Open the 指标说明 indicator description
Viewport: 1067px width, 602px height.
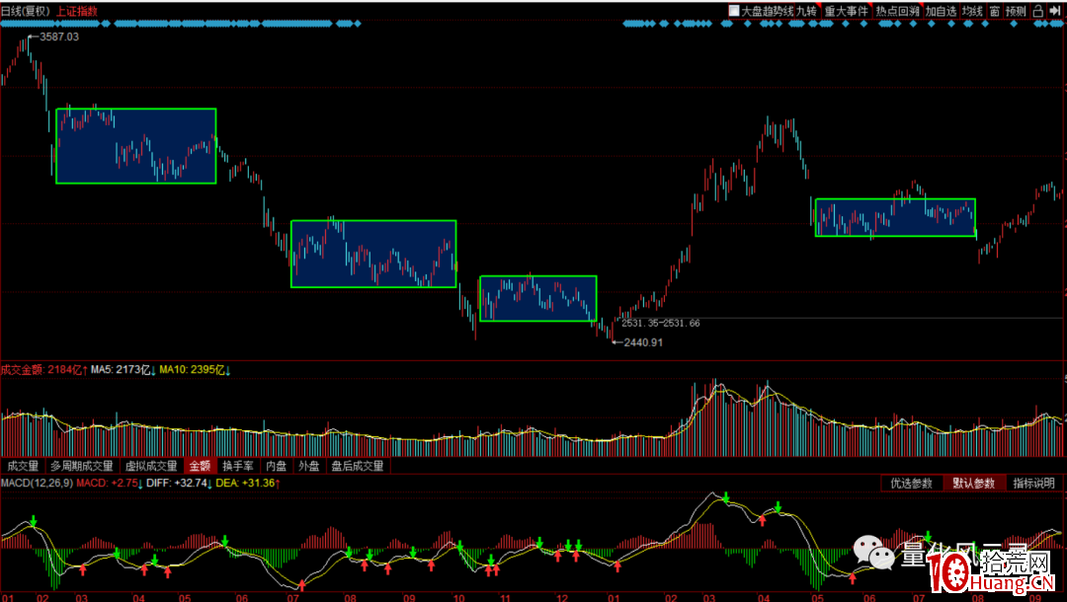(x=1033, y=484)
